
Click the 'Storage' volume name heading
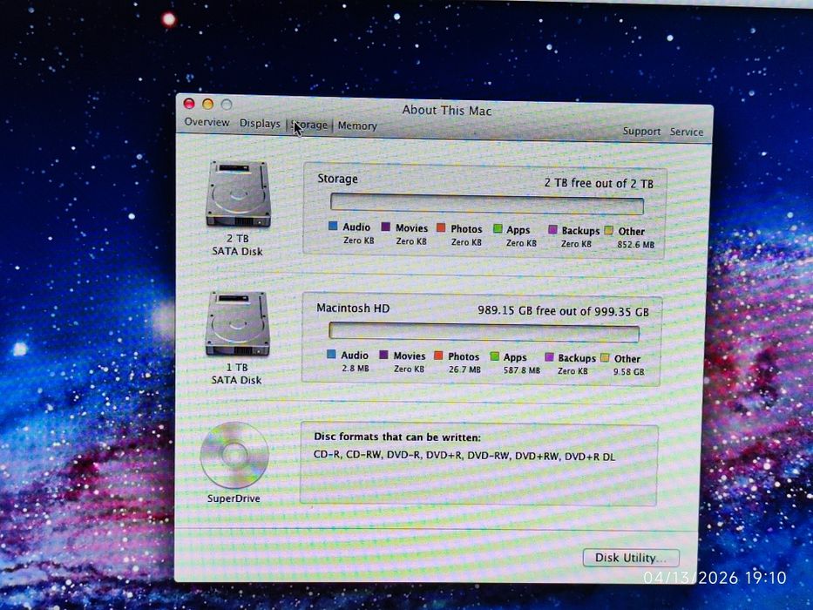click(337, 179)
